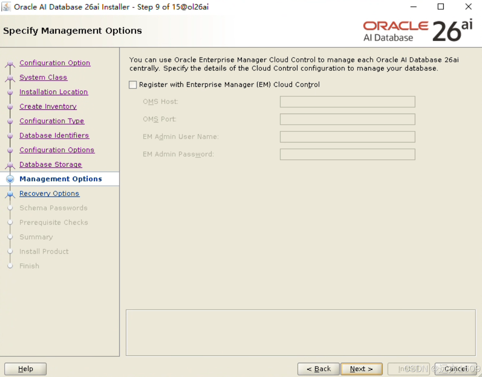
Task: Click the Create Inventory step dot
Action: click(10, 107)
